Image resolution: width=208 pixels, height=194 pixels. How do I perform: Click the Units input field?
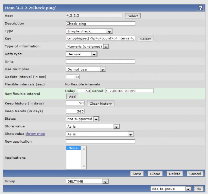click(x=100, y=62)
